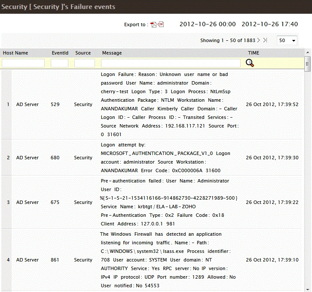Click timestamp 26 Oct 2012, 17:39:22

pos(272,202)
